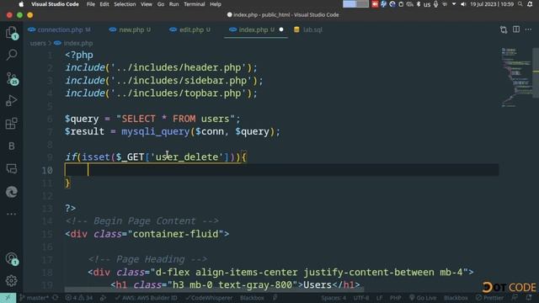The width and height of the screenshot is (539, 303).
Task: Split the editor to the right
Action: [516, 29]
